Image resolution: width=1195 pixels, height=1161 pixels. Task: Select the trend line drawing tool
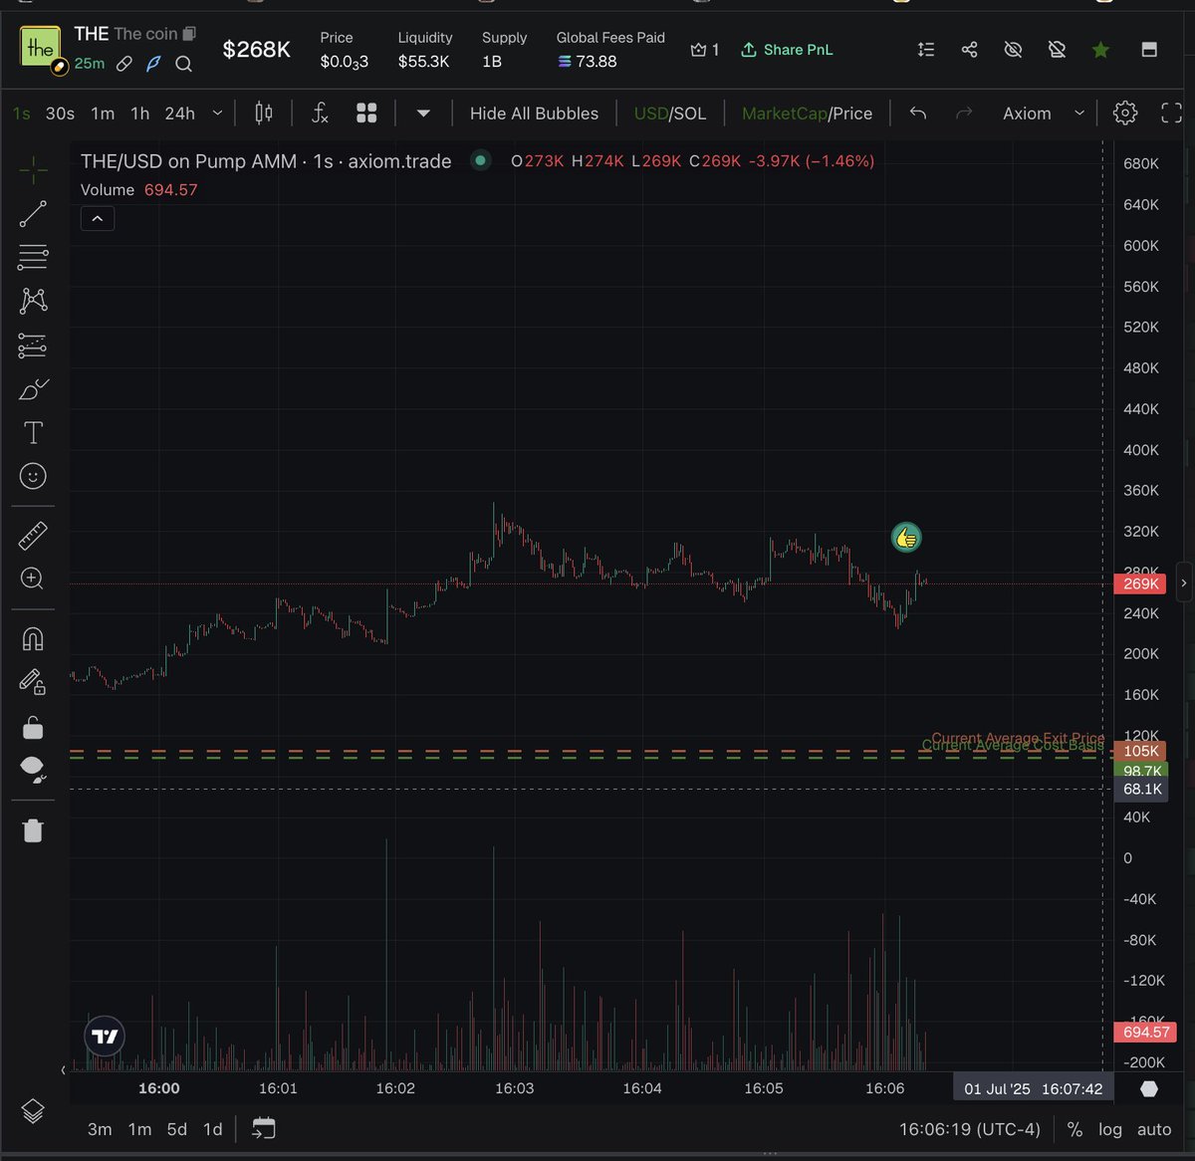[33, 213]
